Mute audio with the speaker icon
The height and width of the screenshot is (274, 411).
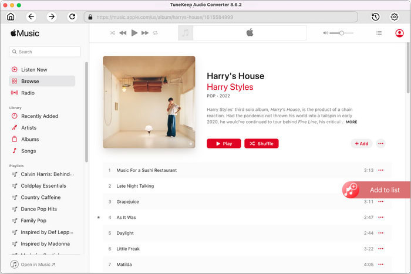tap(325, 33)
